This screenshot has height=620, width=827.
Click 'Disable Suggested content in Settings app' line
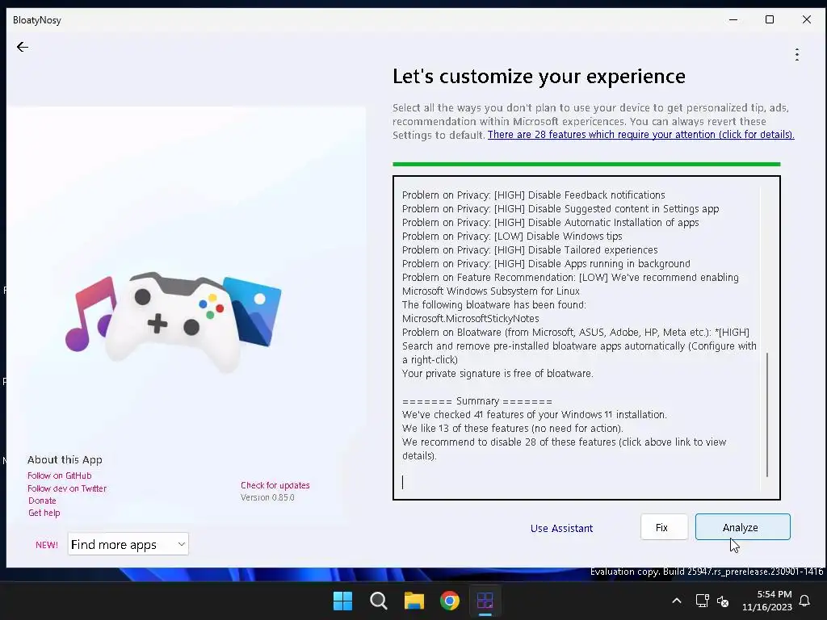[x=560, y=209]
